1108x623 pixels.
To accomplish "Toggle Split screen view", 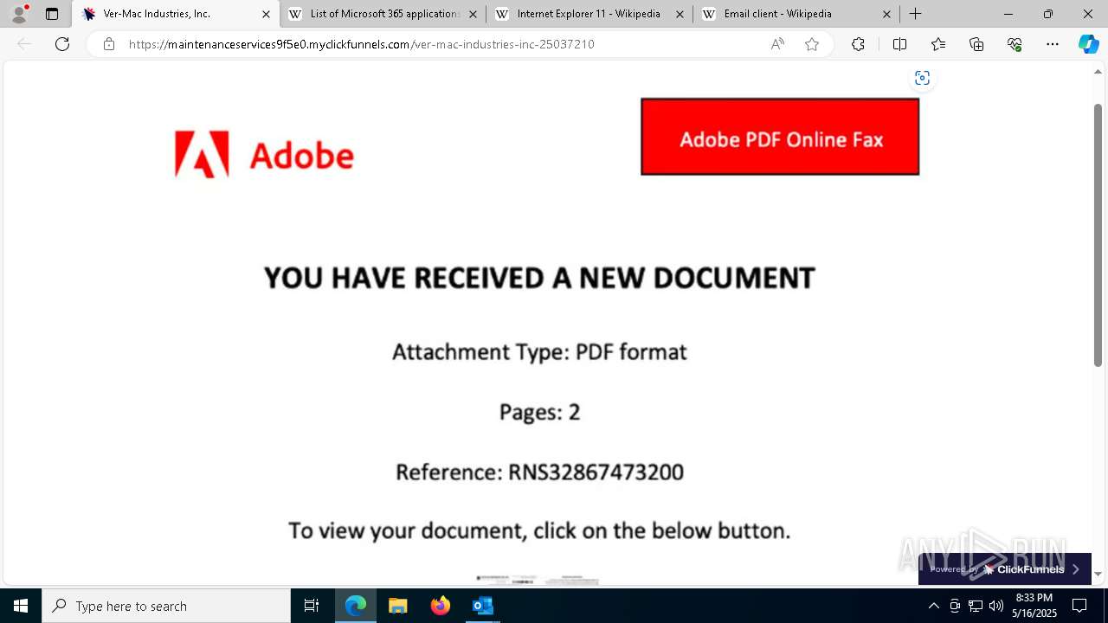I will (899, 44).
